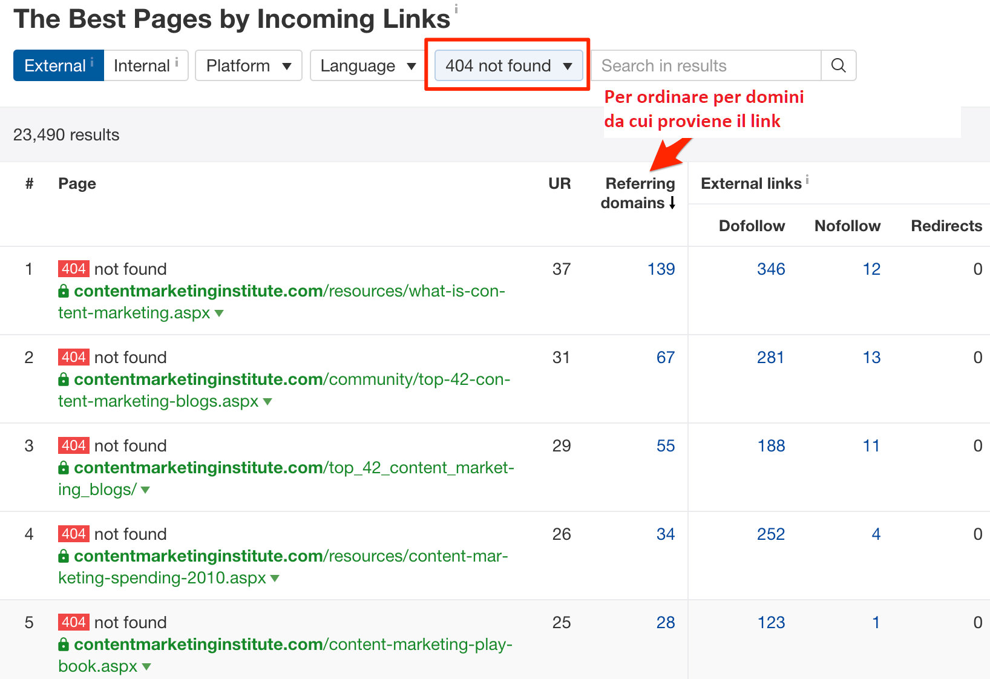Expand menu arrow for top-42-content-marketing-blogs.aspx URL
The height and width of the screenshot is (679, 990).
[267, 402]
